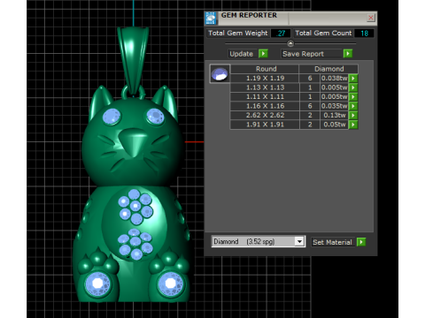Click the Total Gem Count label

[x=323, y=33]
